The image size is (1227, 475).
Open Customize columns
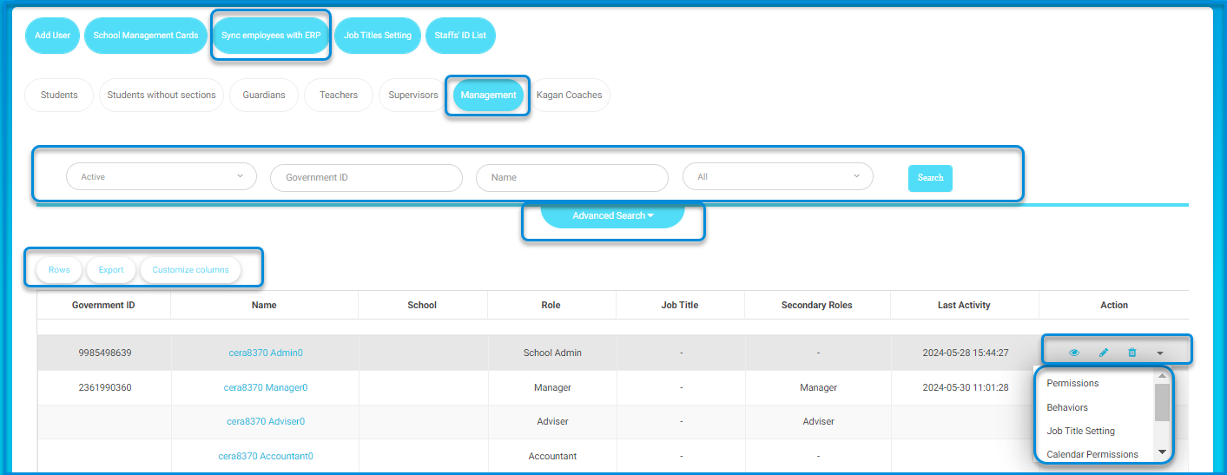coord(190,270)
